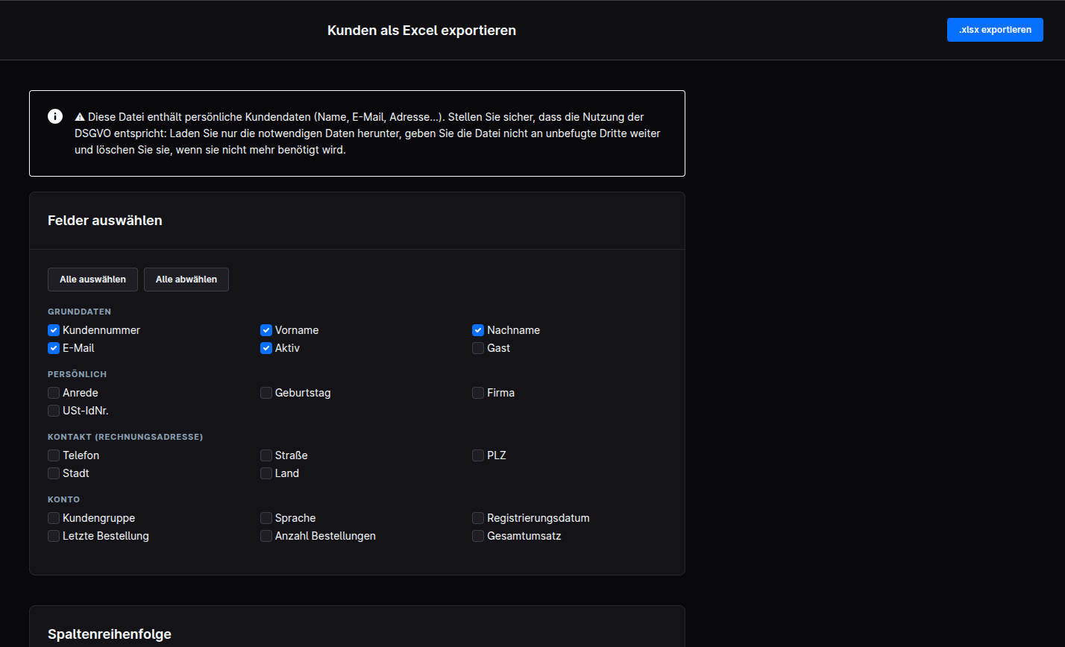
Task: Disable the E-Mail export field
Action: [54, 348]
